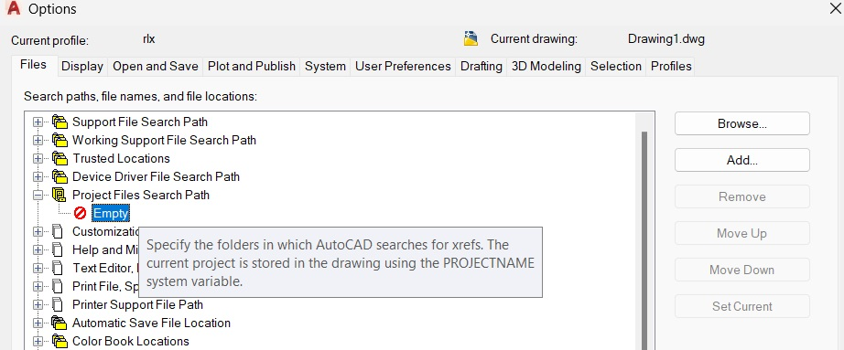Expand the Automatic Save File Location node
Image resolution: width=844 pixels, height=350 pixels.
[x=38, y=323]
